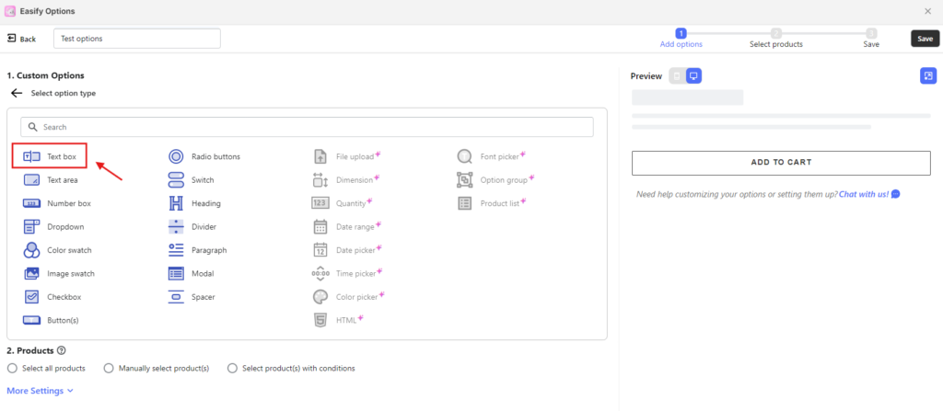Image resolution: width=943 pixels, height=411 pixels.
Task: Choose the Time picker option icon
Action: (x=320, y=273)
